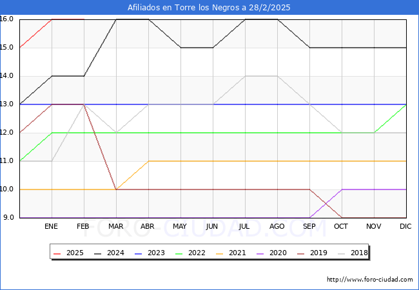The image size is (419, 290).
Task: Click the purple 2020 legend swatch
Action: coord(260,253)
